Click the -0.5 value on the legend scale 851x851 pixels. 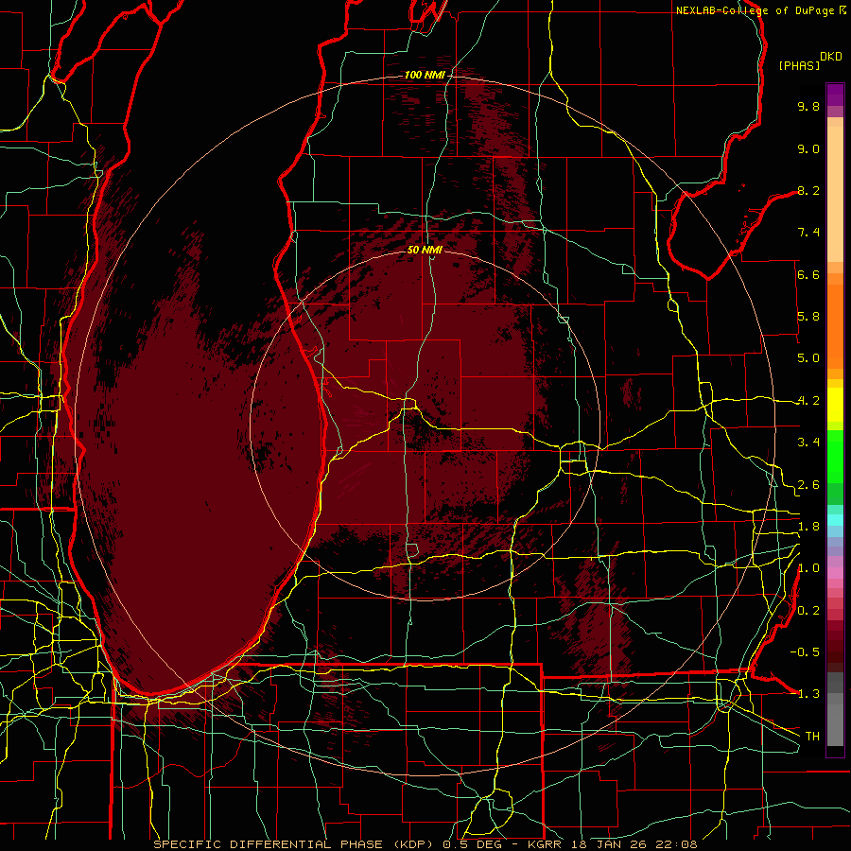(x=805, y=652)
